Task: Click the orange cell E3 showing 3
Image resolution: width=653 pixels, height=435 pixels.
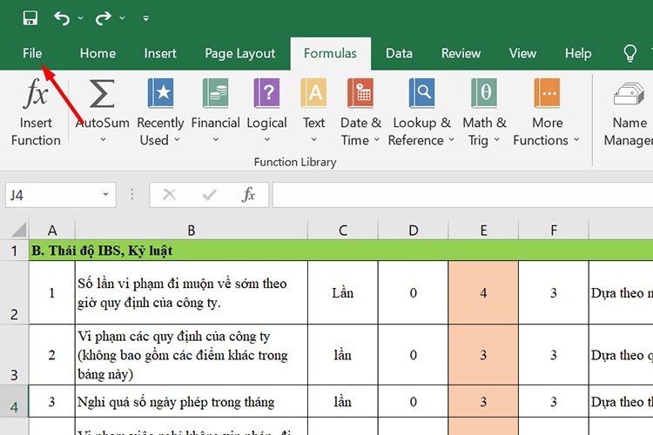Action: pos(483,355)
